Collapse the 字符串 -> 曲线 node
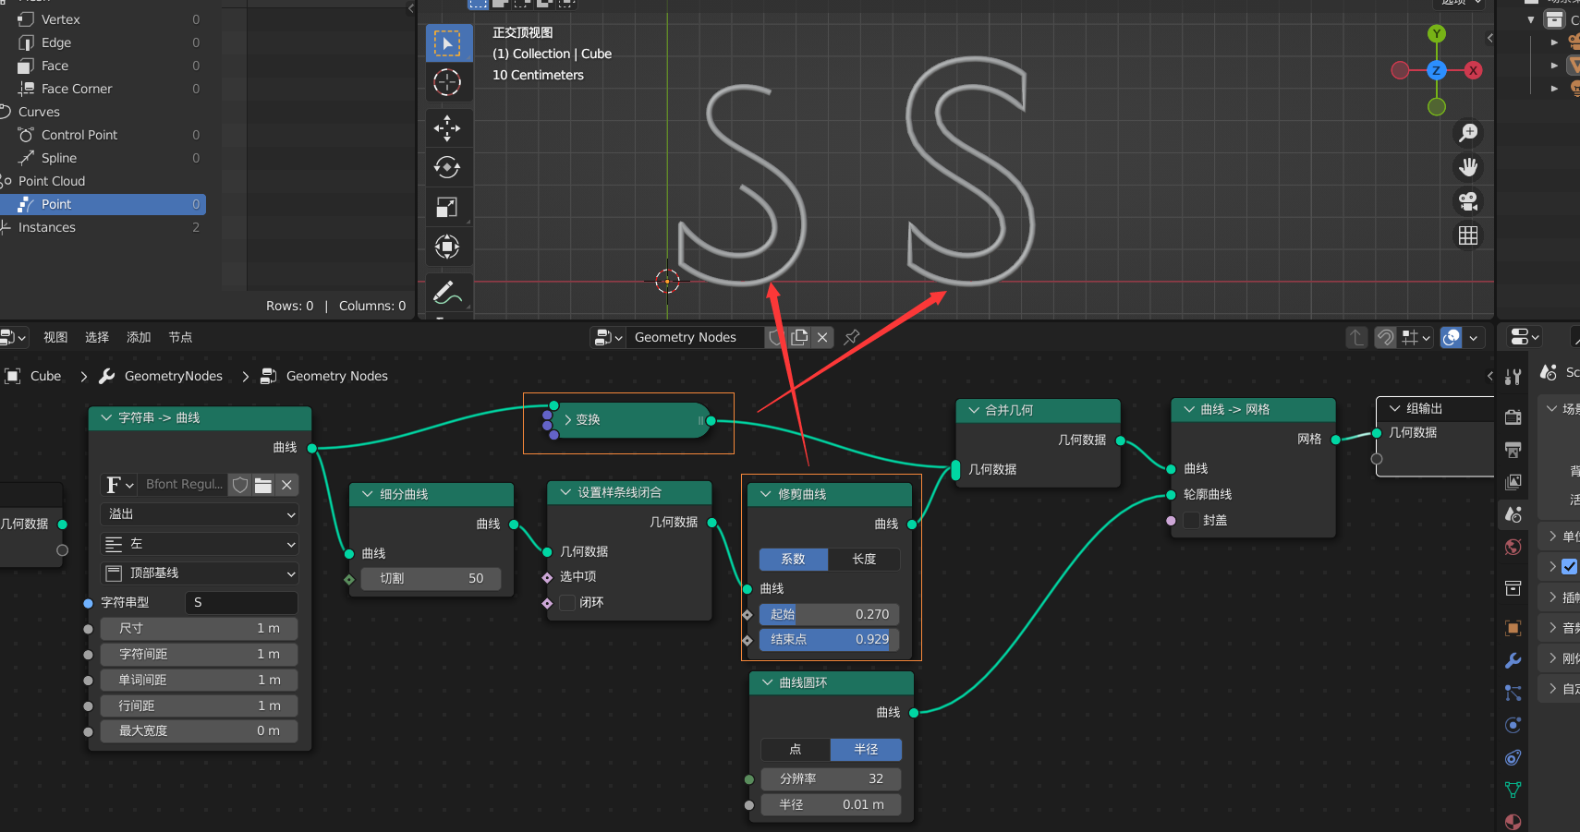1580x832 pixels. pyautogui.click(x=106, y=417)
